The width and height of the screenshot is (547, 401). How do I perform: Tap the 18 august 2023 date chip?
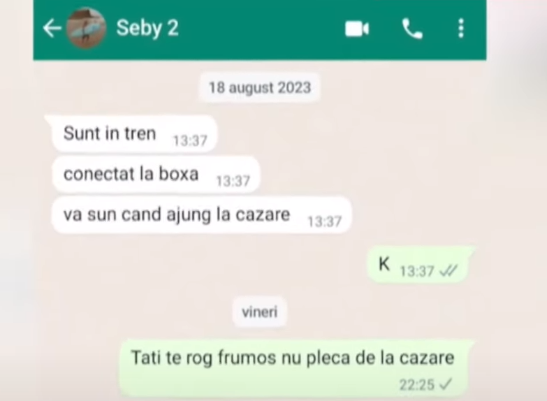[x=260, y=87]
